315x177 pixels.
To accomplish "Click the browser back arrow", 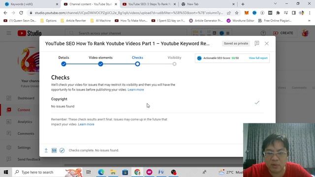I will click(5, 13).
